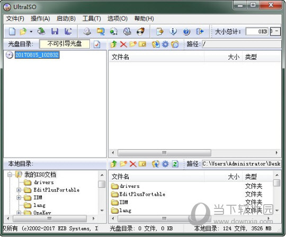Click the Save As icon beside the floppy disk

point(68,32)
